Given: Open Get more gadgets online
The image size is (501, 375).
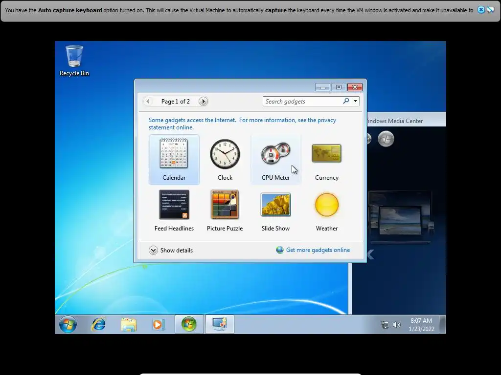Looking at the screenshot, I should [313, 250].
